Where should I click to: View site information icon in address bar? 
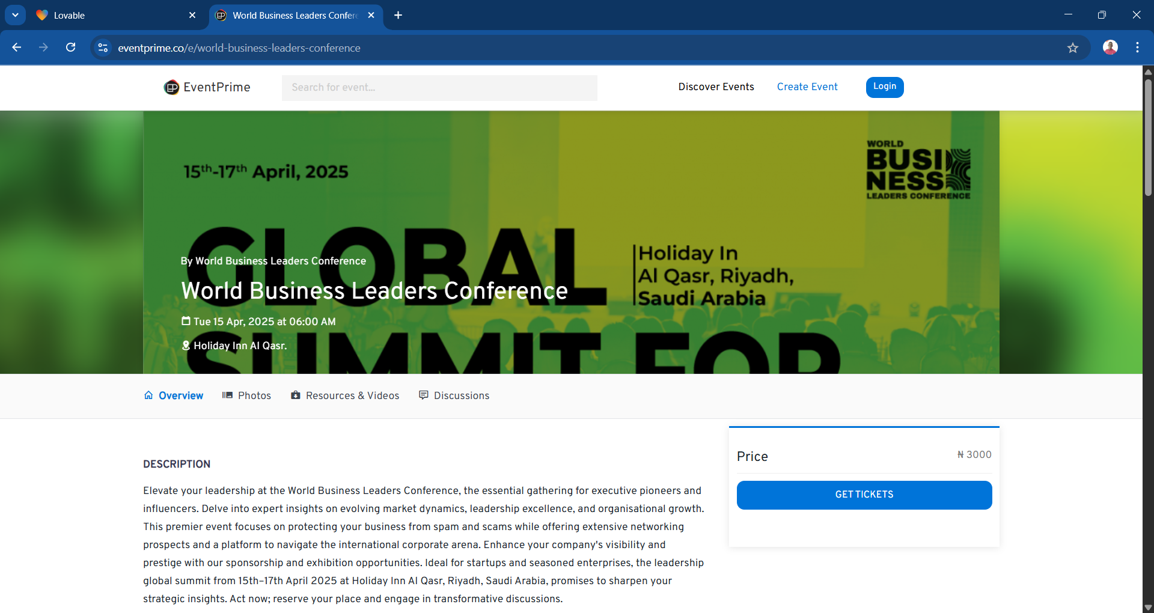103,47
